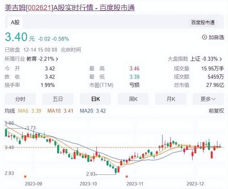Click the 2023-10 date axis label

[x=88, y=184]
